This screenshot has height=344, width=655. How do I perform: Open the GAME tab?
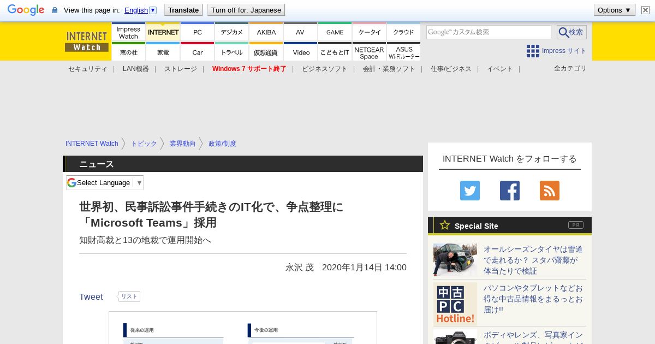coord(335,32)
